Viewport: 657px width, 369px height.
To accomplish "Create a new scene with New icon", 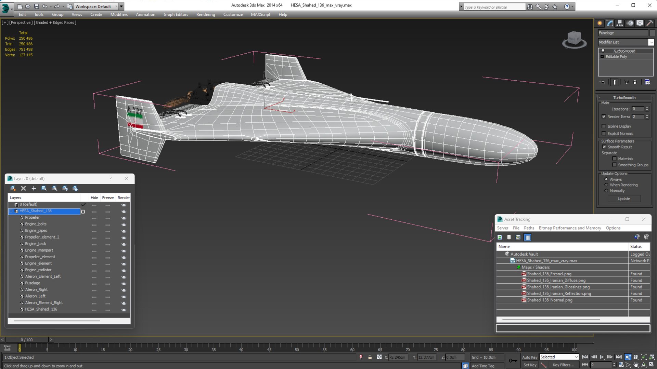I will tap(20, 6).
